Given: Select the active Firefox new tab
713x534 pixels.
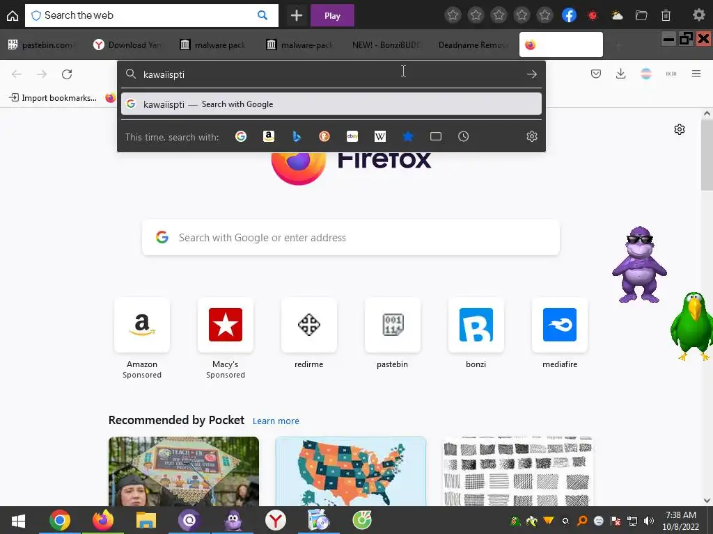Looking at the screenshot, I should [561, 44].
